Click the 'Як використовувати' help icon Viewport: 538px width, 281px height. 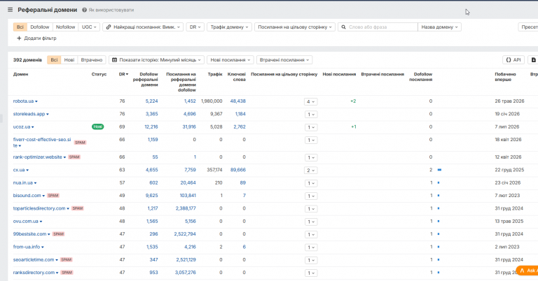[x=84, y=10]
